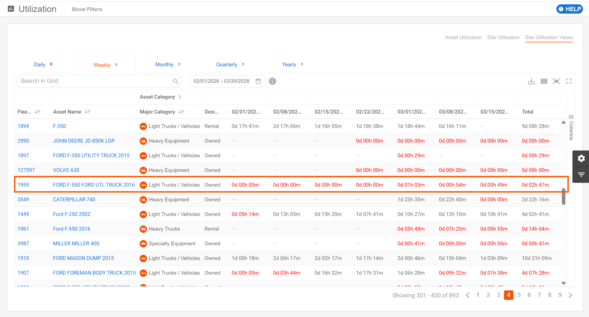Click the fit-to-screen icon
The width and height of the screenshot is (589, 317).
pyautogui.click(x=556, y=81)
